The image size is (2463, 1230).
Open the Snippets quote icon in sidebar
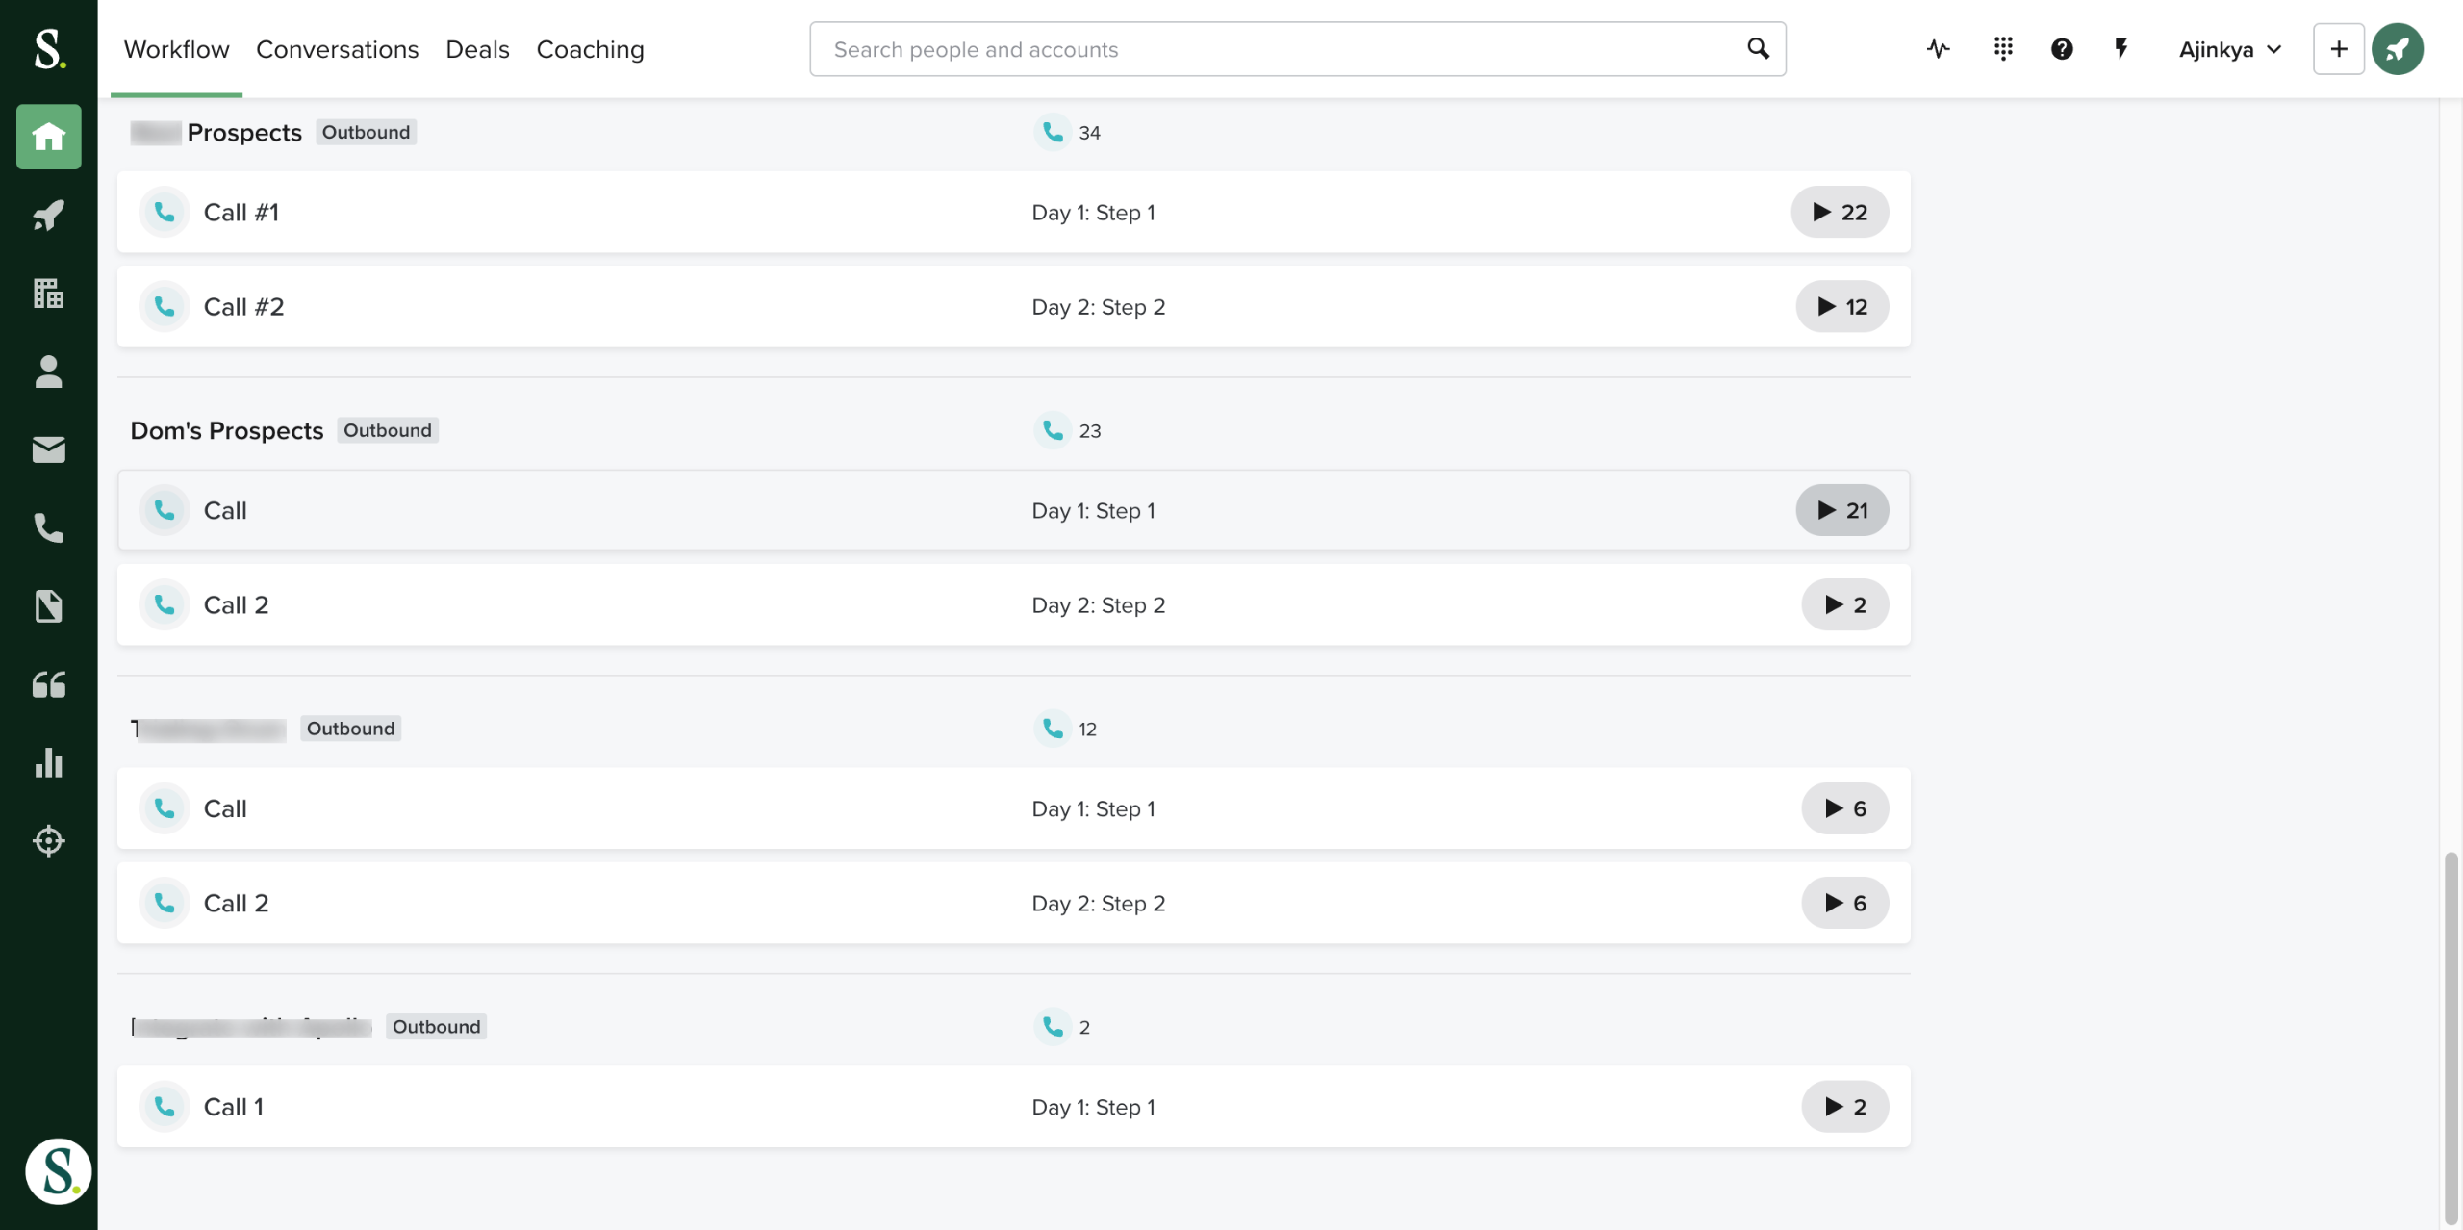pyautogui.click(x=48, y=684)
